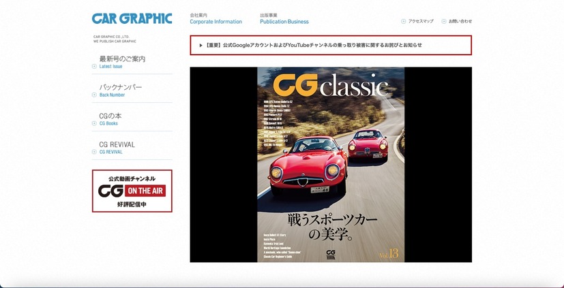Viewport: 564px width, 288px height.
Task: Select the バックナンバー heading
Action: tap(121, 87)
